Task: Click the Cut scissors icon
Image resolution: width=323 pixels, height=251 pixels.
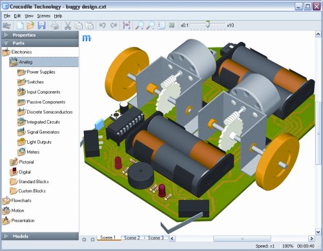Action: (x=68, y=26)
